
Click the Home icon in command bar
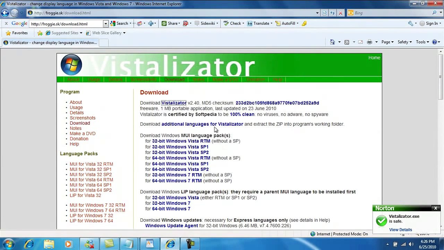(x=332, y=42)
